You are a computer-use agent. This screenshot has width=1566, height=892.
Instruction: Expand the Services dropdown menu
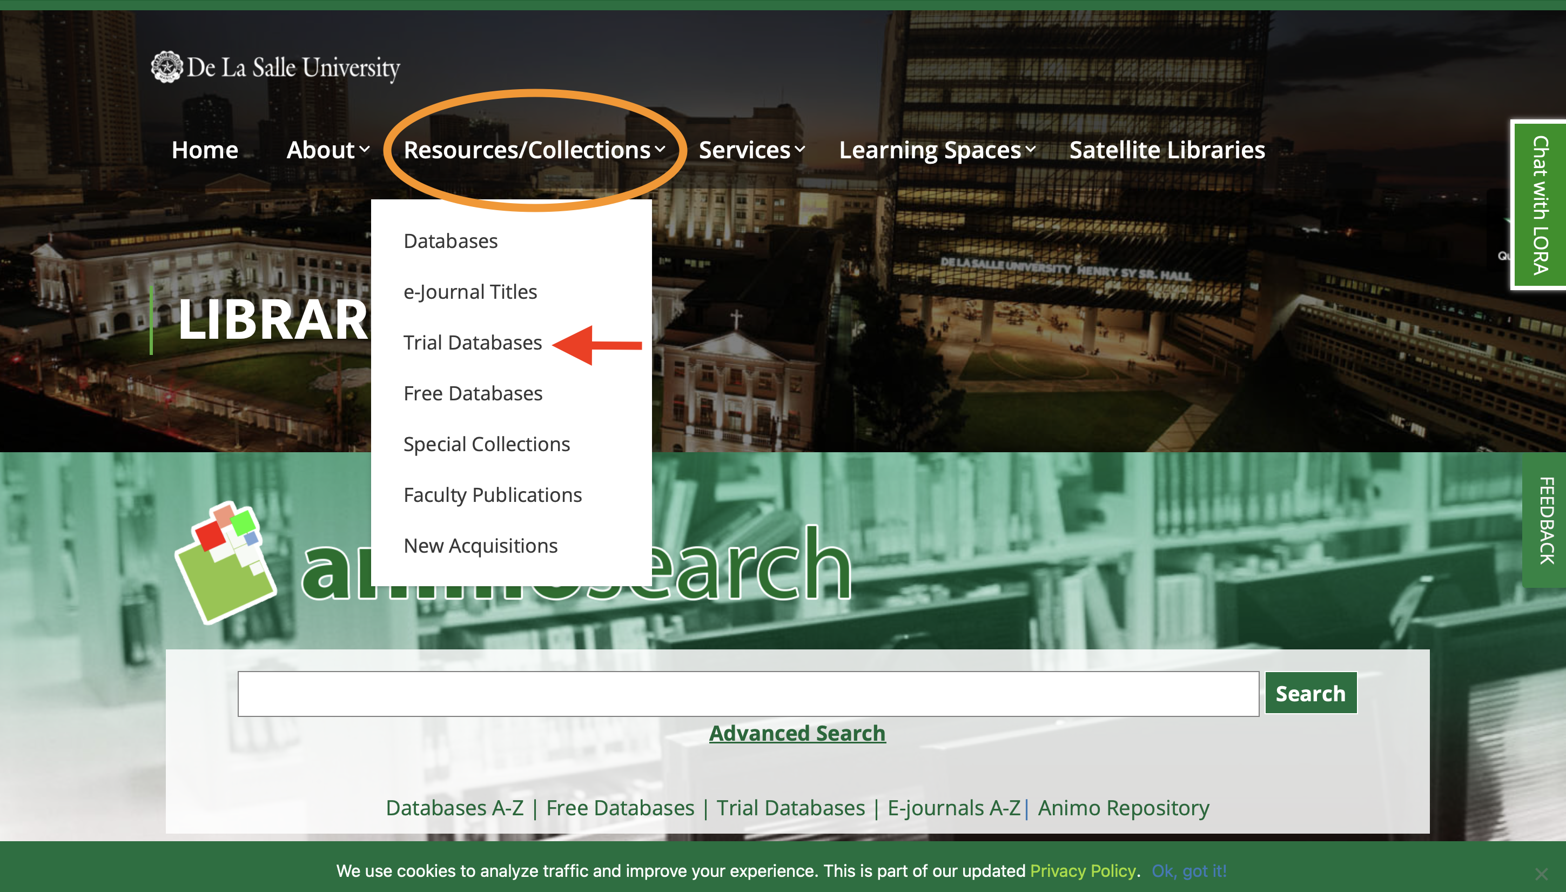751,150
